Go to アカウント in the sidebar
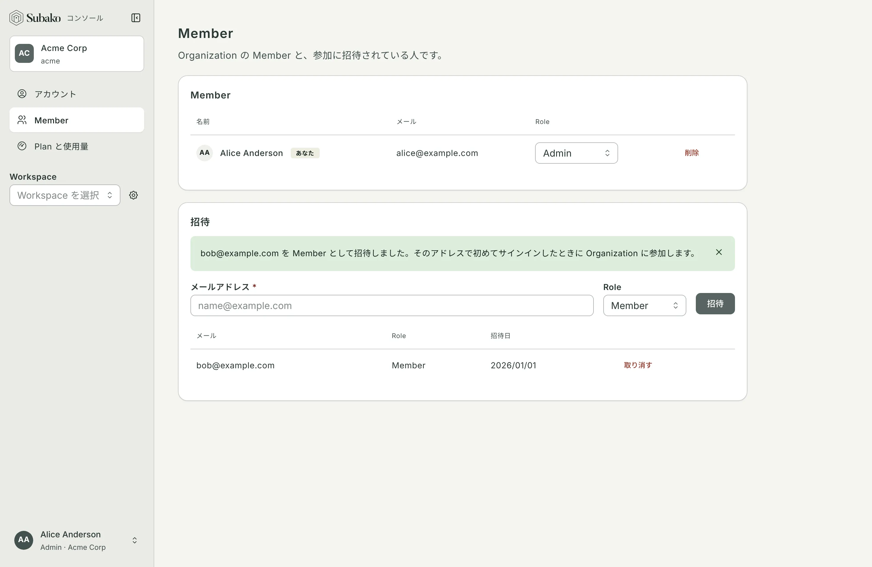 coord(77,94)
